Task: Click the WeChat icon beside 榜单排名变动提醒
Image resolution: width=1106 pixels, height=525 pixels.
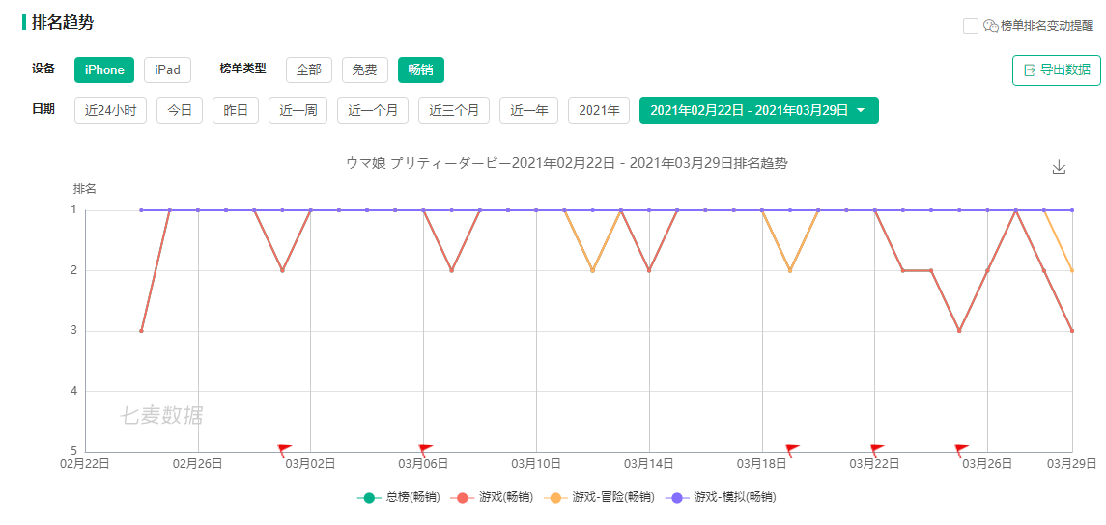Action: 990,26
